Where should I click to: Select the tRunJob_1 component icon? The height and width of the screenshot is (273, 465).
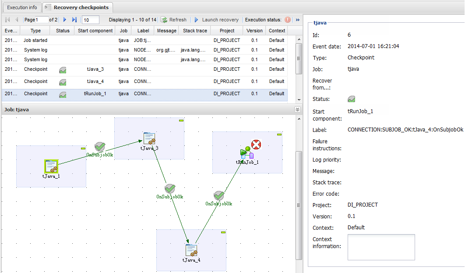247,153
